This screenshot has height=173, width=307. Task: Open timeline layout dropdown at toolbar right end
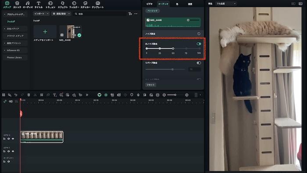(x=200, y=95)
